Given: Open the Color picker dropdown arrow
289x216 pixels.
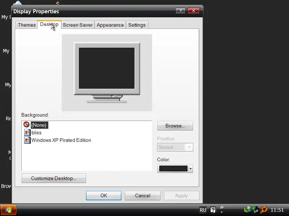Looking at the screenshot, I should click(x=190, y=168).
